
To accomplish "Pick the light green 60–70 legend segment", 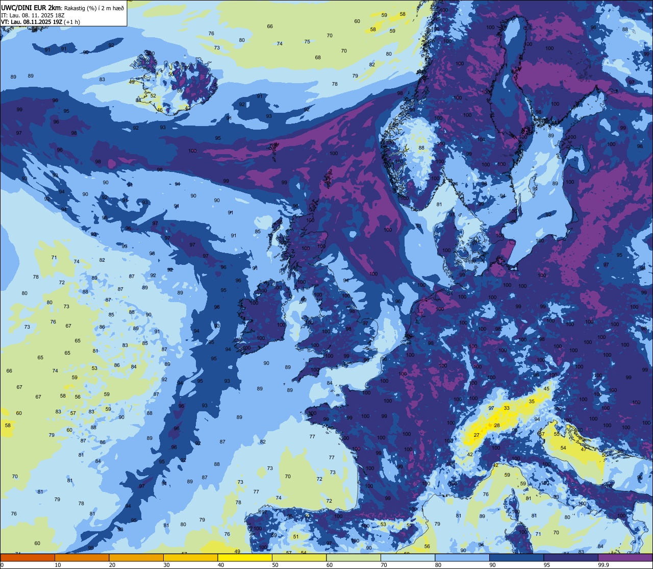I will 354,557.
